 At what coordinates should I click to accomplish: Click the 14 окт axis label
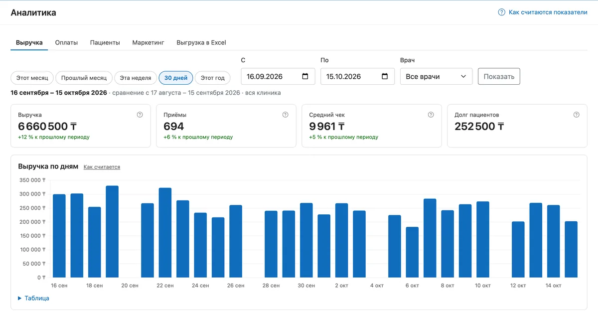(553, 286)
